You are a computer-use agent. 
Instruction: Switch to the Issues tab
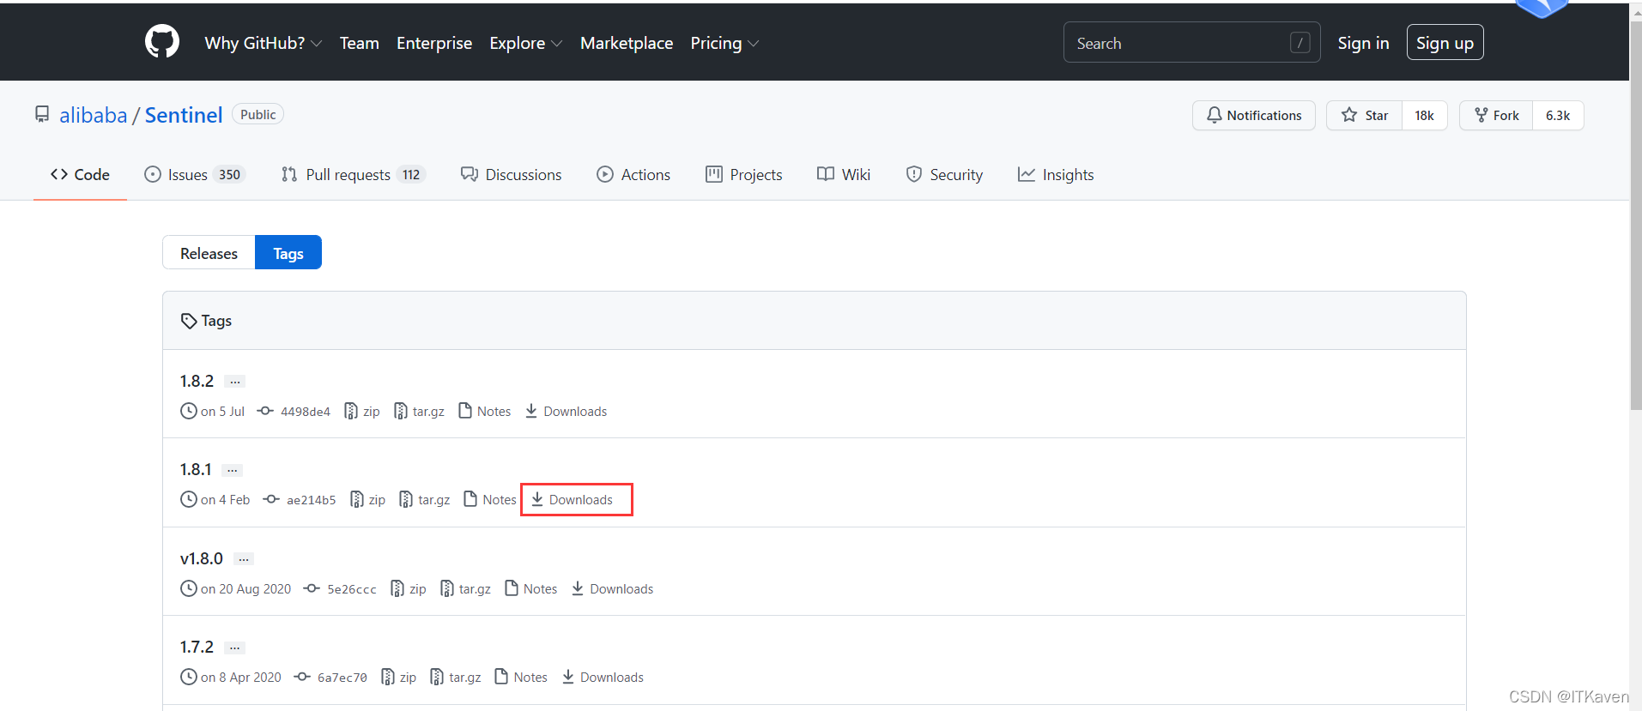[x=195, y=174]
